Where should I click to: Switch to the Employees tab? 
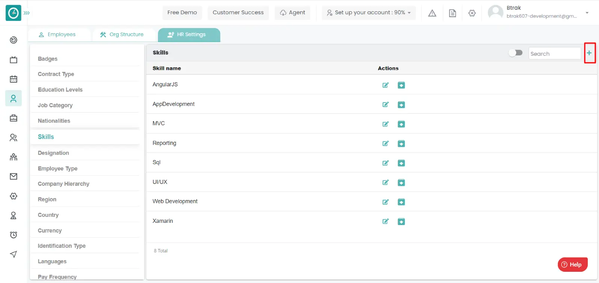(x=58, y=34)
